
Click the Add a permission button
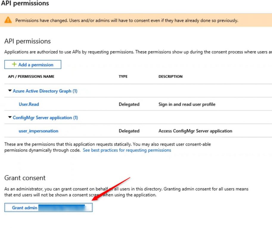pos(32,64)
